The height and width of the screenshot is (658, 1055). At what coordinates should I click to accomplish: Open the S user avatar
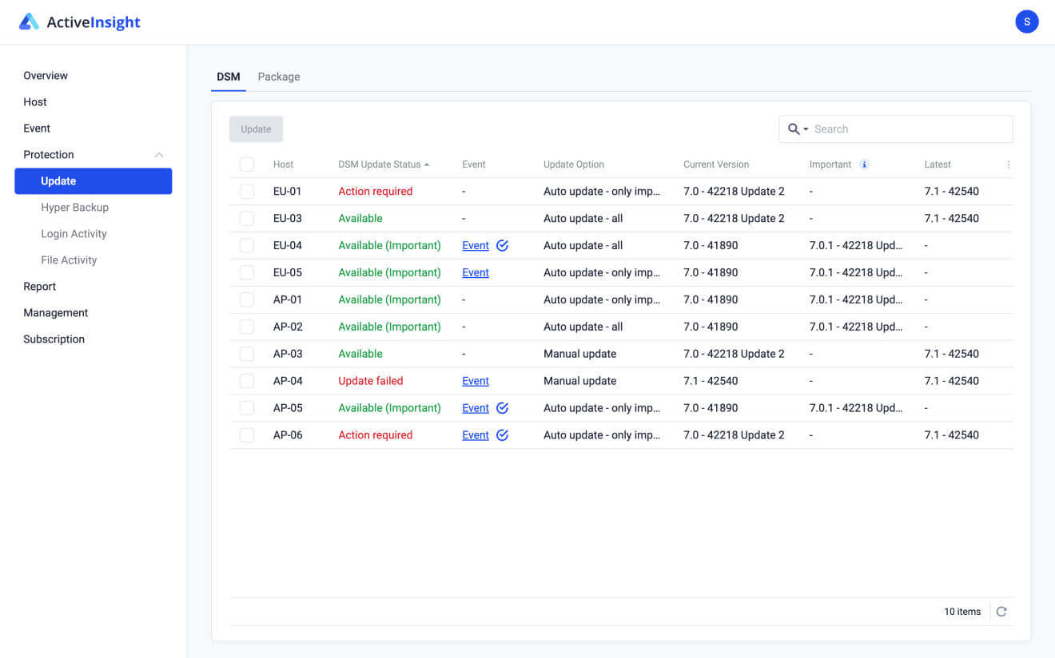[x=1026, y=22]
